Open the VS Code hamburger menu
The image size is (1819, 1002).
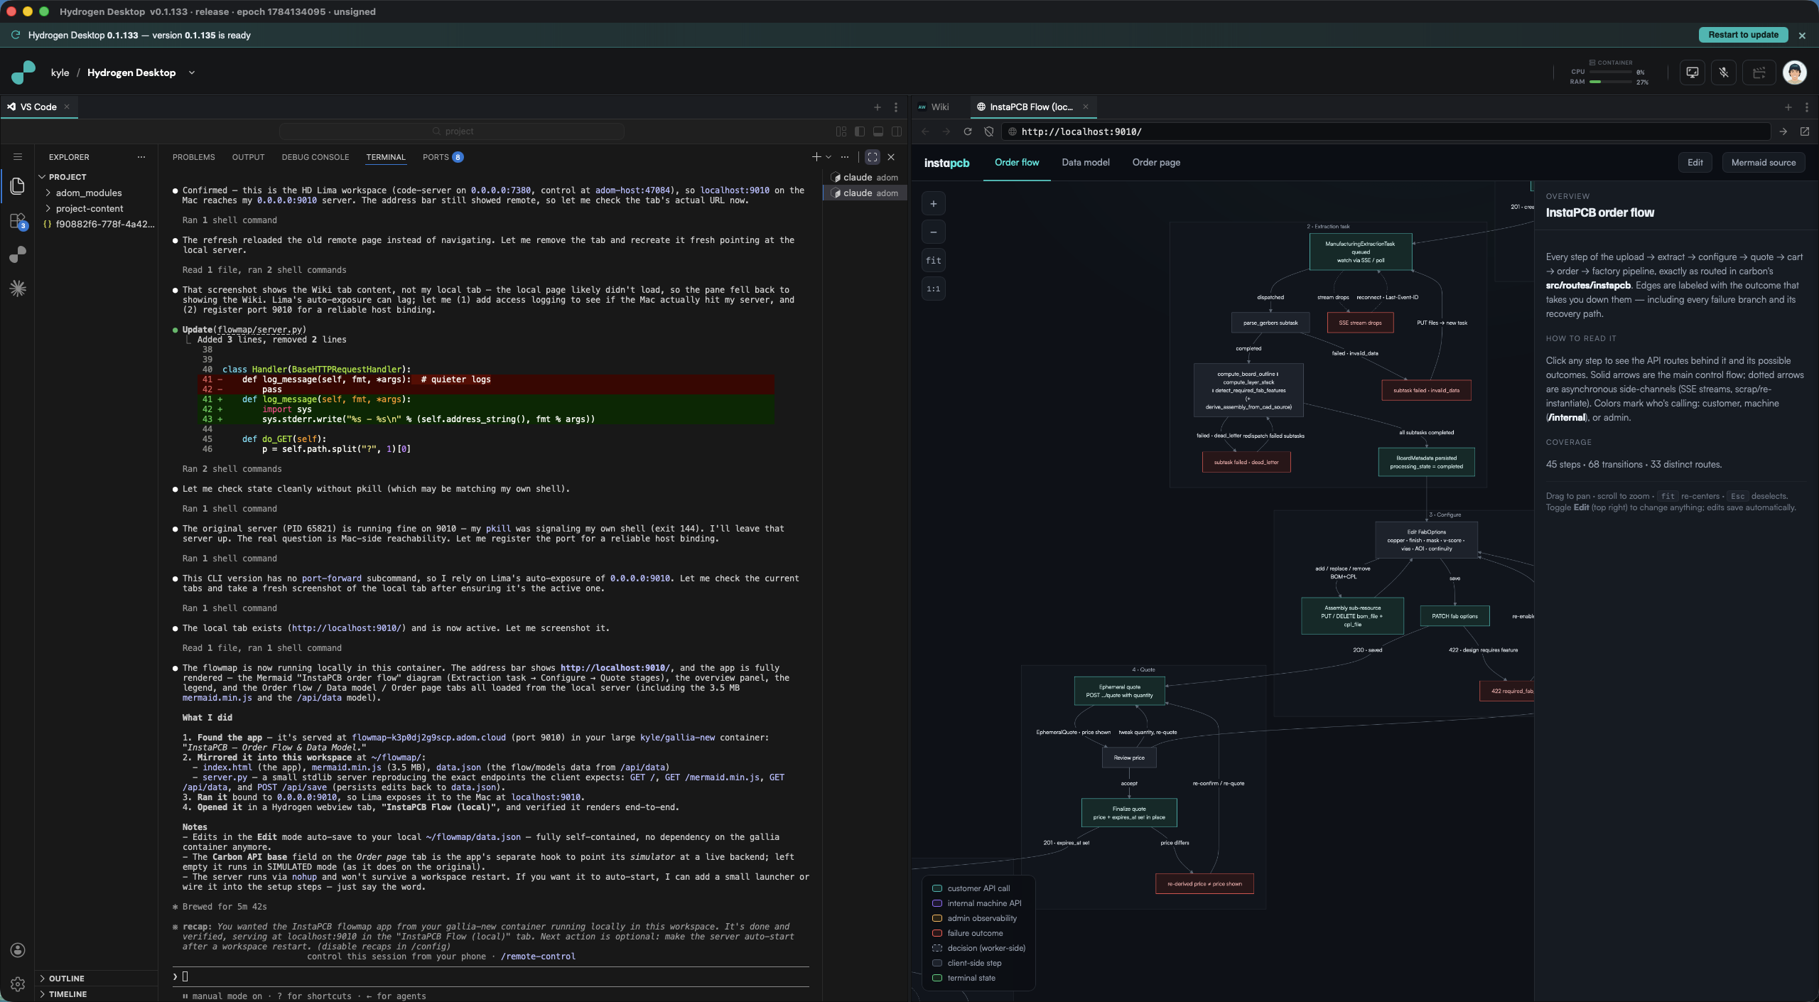point(18,157)
